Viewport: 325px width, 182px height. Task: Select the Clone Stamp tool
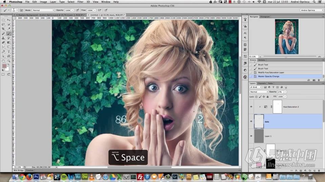coord(3,38)
